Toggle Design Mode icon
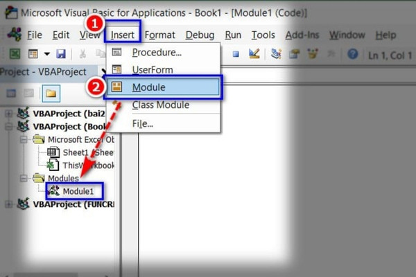Screen dimensions: 416x277 [x=254, y=54]
